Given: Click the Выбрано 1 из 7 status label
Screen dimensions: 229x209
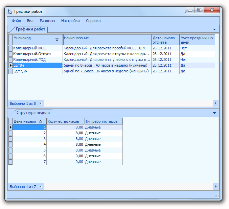Looking at the screenshot, I should 23,187.
